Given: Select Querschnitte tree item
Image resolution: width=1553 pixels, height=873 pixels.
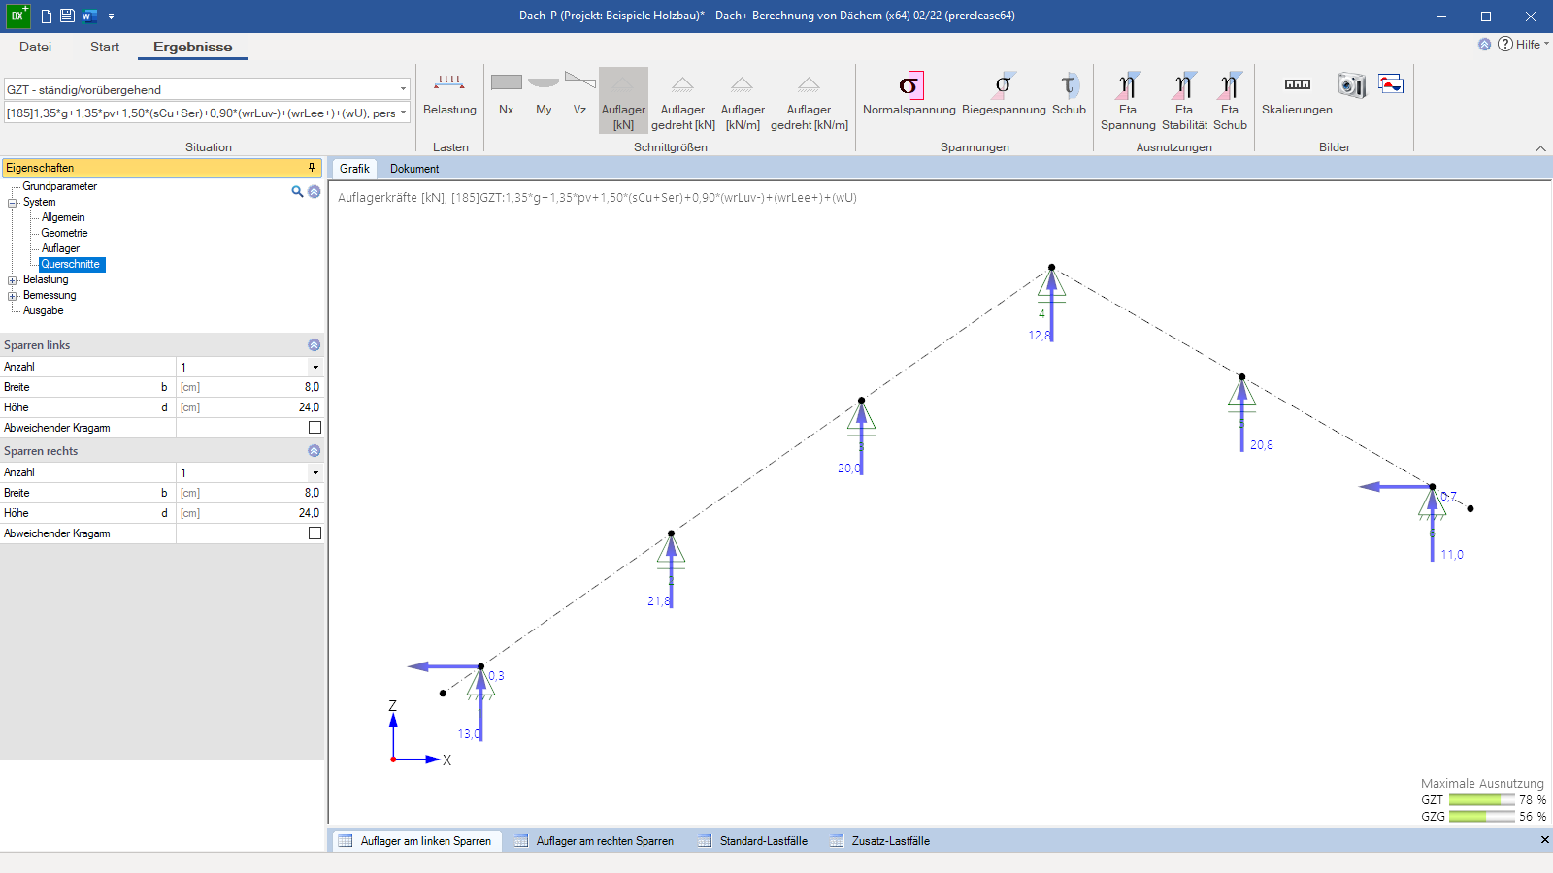Looking at the screenshot, I should pyautogui.click(x=71, y=264).
